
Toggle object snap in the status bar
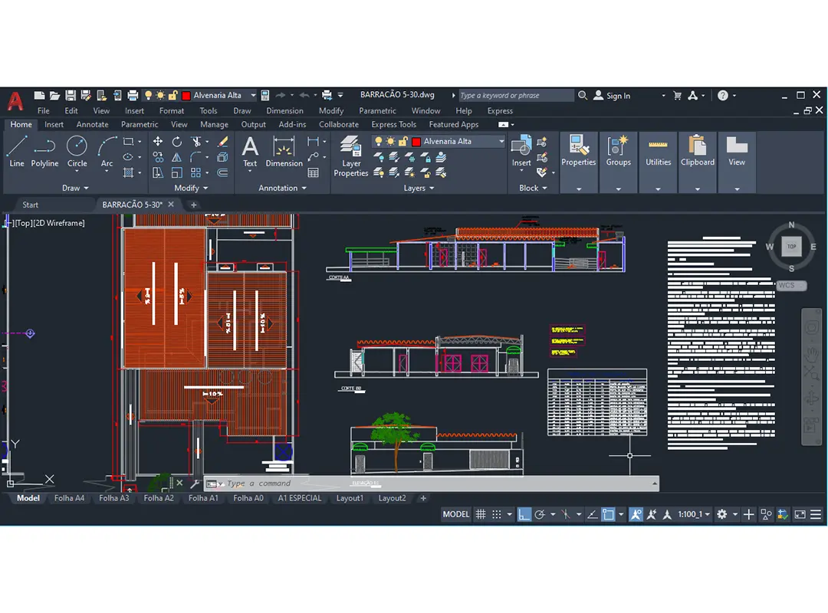pyautogui.click(x=608, y=515)
